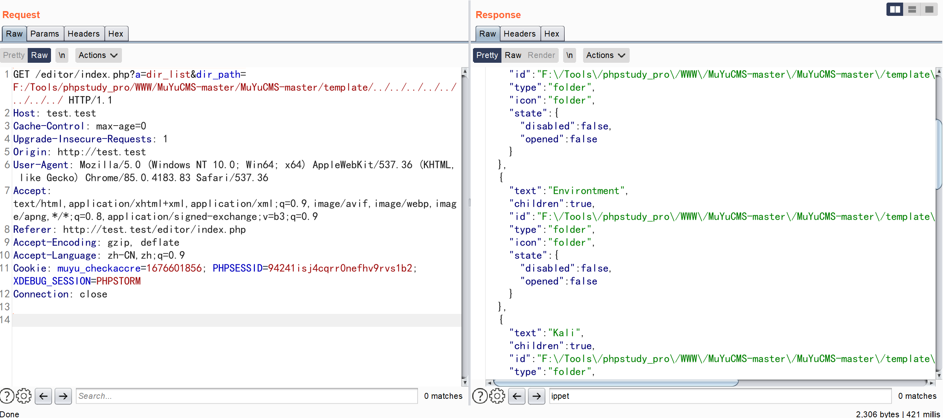The image size is (943, 418).
Task: Toggle request newline display \n button
Action: [62, 55]
